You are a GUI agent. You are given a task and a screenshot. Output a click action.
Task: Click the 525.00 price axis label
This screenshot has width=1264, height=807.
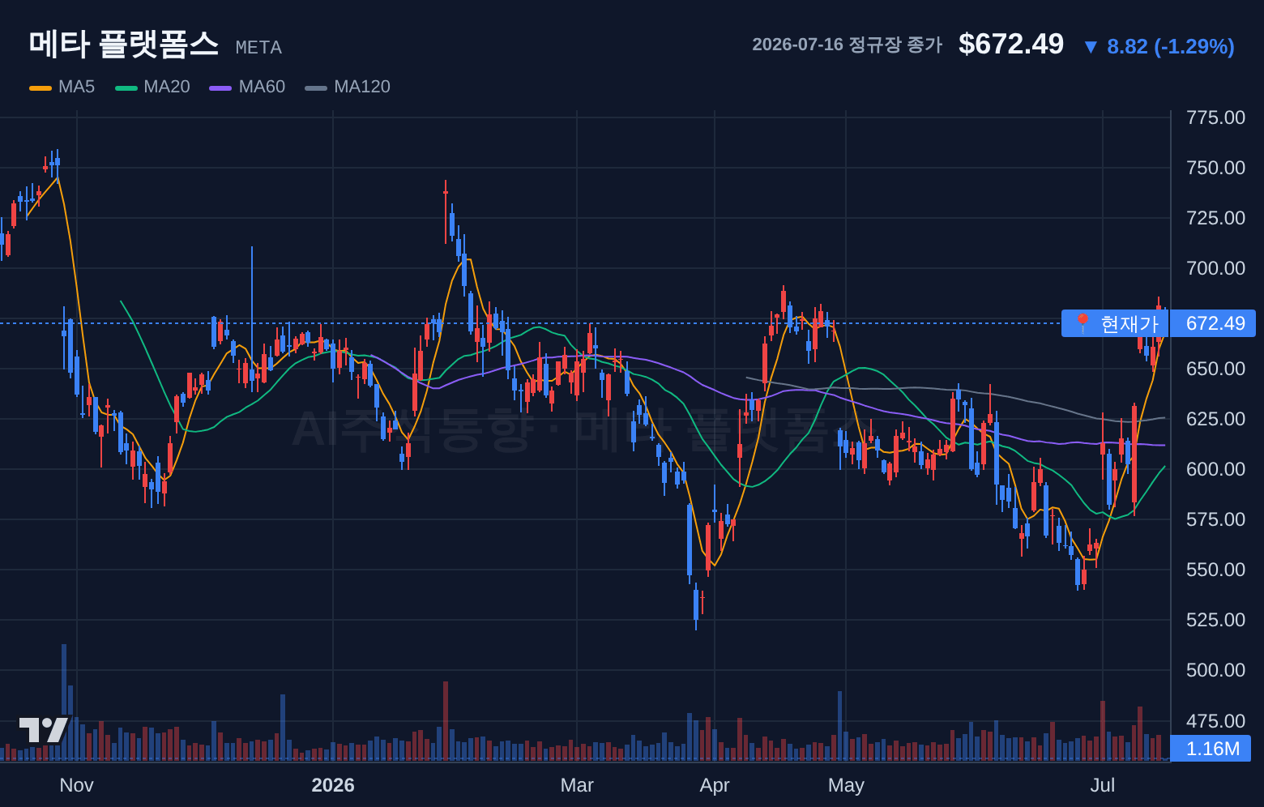(x=1215, y=620)
